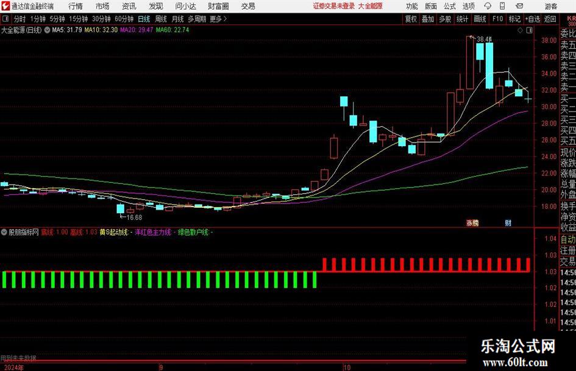The width and height of the screenshot is (576, 371).
Task: Click the 38.4 high price annotation
Action: 484,40
